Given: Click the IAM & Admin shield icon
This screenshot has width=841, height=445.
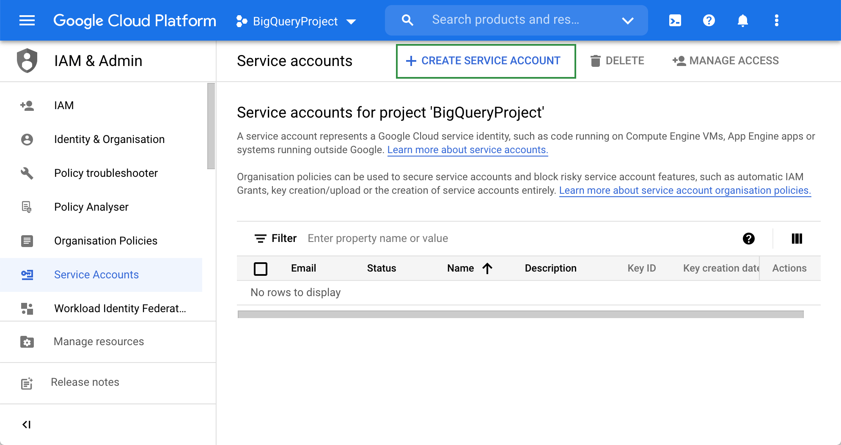Looking at the screenshot, I should [x=27, y=60].
